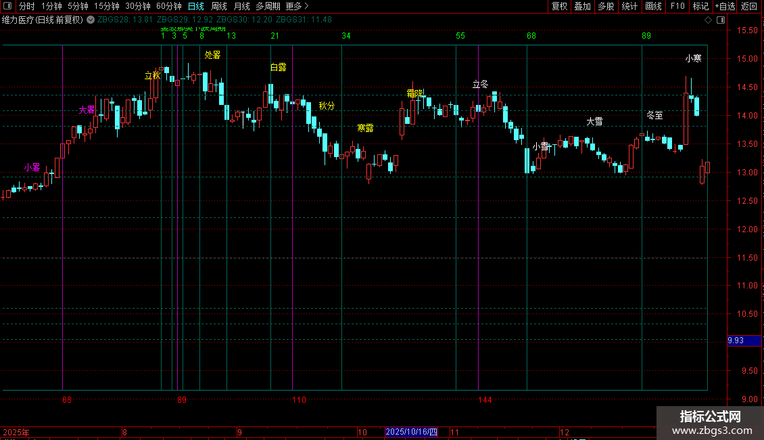
Task: Switch to 周线 weekly chart
Action: click(219, 6)
